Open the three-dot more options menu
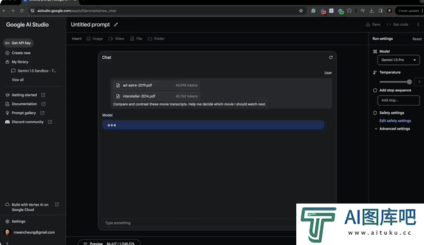The height and width of the screenshot is (245, 424). click(418, 25)
